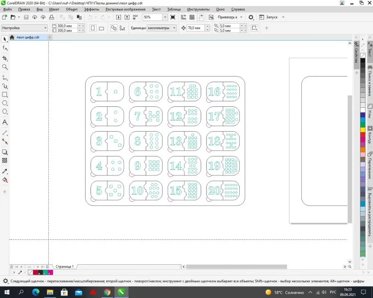Image resolution: width=373 pixels, height=298 pixels.
Task: Print the document
Action: 52,17
